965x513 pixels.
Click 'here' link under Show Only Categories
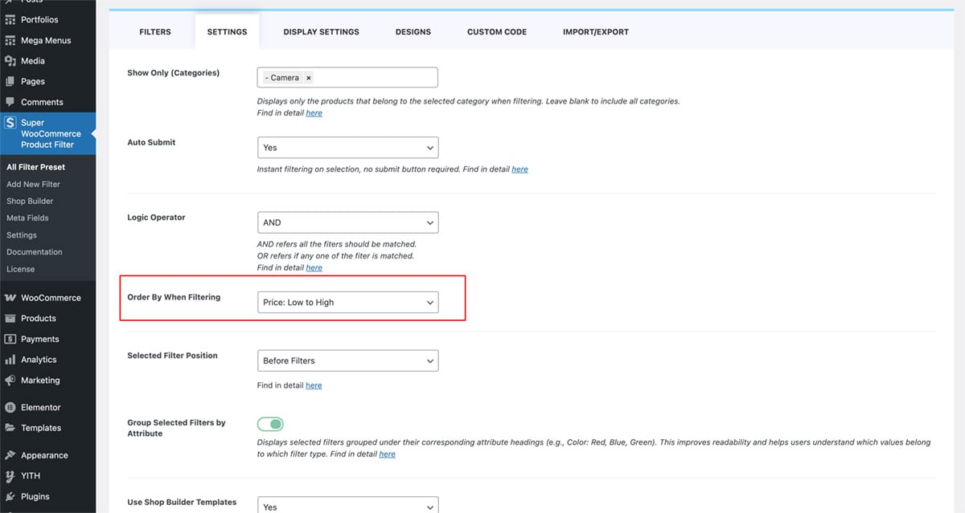pyautogui.click(x=314, y=113)
